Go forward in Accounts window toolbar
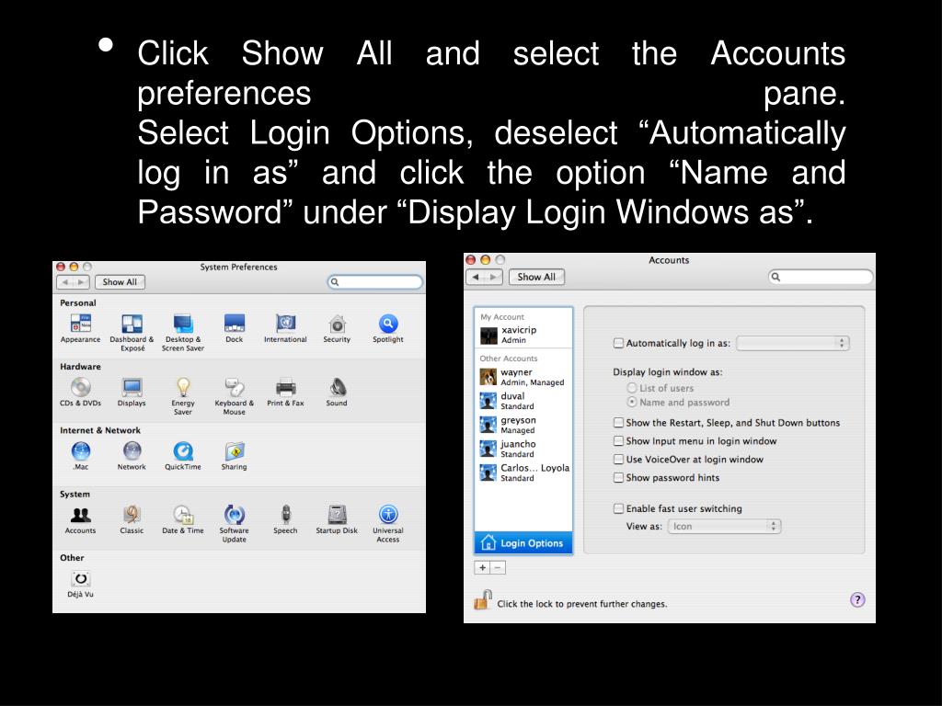This screenshot has height=706, width=942. 494,277
